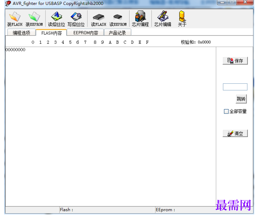
Task: Focus the jump address input field
Action: 235,87
